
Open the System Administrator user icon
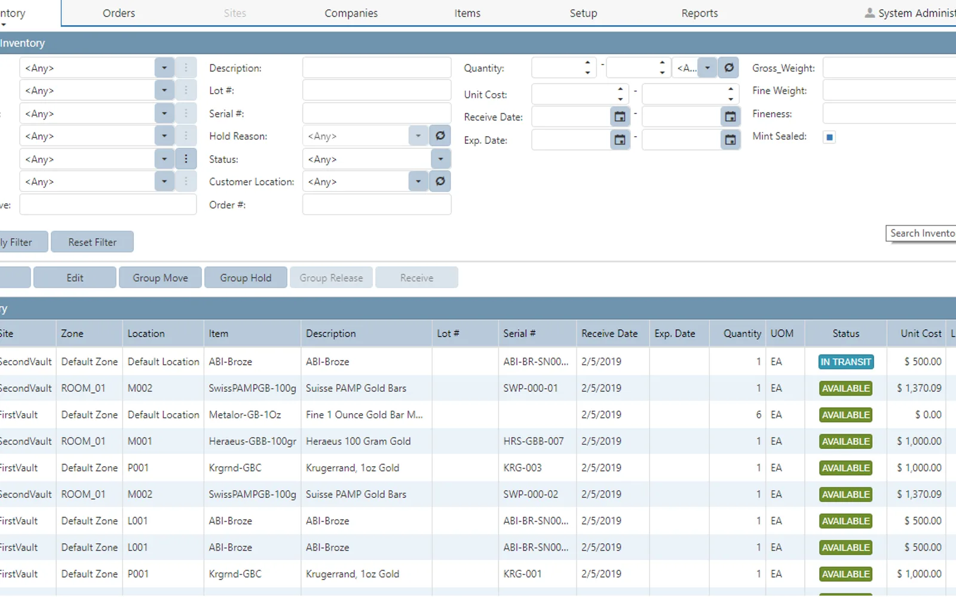870,13
